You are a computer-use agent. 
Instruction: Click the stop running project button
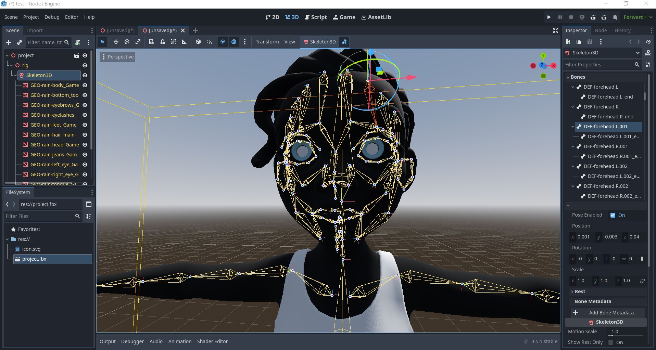coord(571,17)
